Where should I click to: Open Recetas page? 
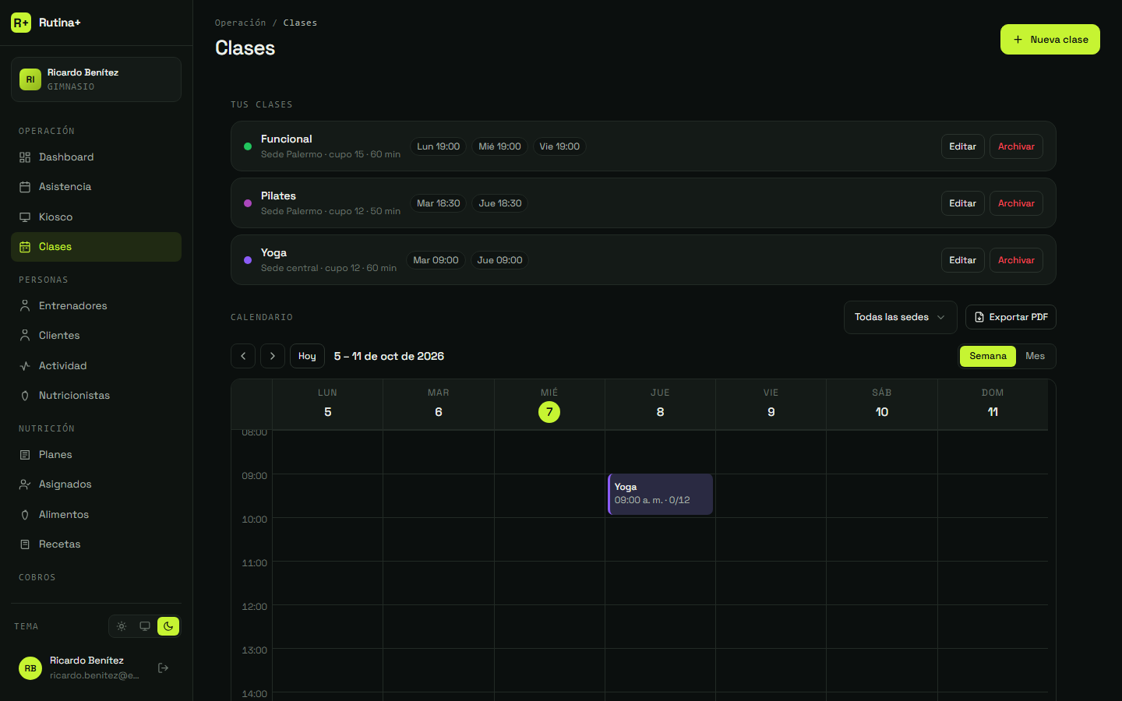pos(96,544)
